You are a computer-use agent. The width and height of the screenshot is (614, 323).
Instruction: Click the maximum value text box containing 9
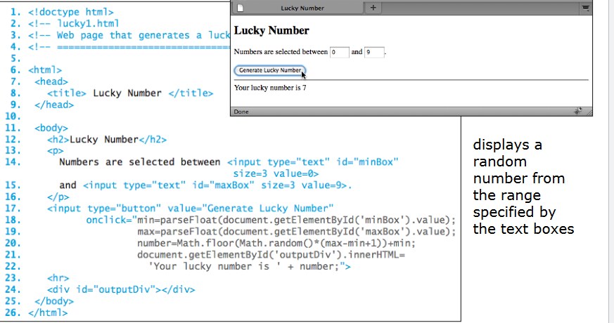pos(374,52)
